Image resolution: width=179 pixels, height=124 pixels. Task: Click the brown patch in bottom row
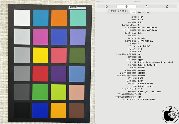(x=77, y=110)
